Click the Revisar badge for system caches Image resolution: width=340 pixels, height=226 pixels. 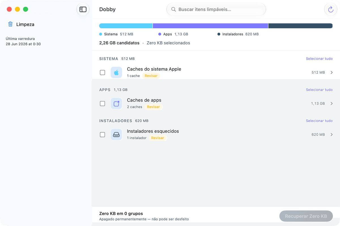(x=151, y=76)
